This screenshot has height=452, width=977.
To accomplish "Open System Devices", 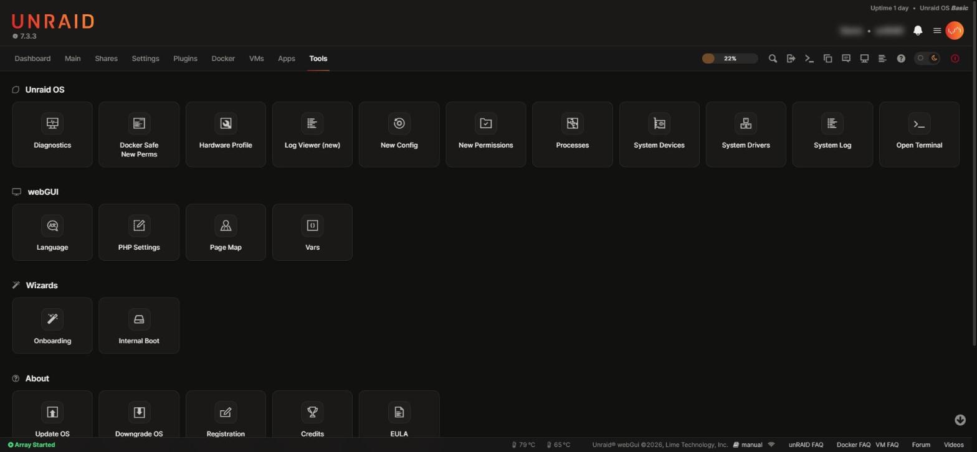I will (659, 134).
